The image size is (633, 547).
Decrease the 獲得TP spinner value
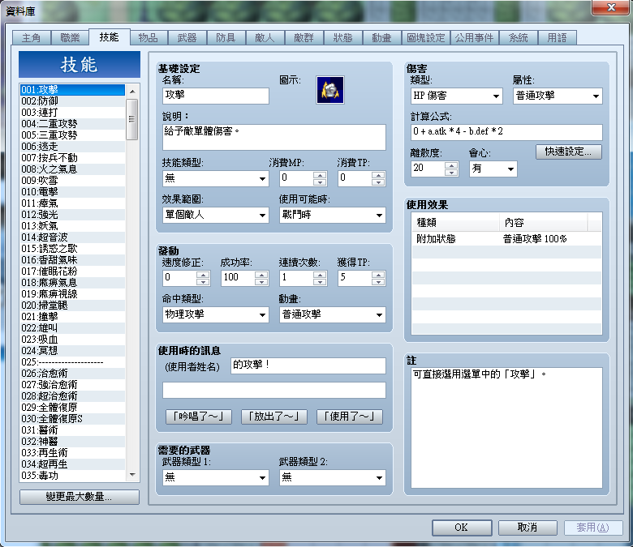point(378,282)
